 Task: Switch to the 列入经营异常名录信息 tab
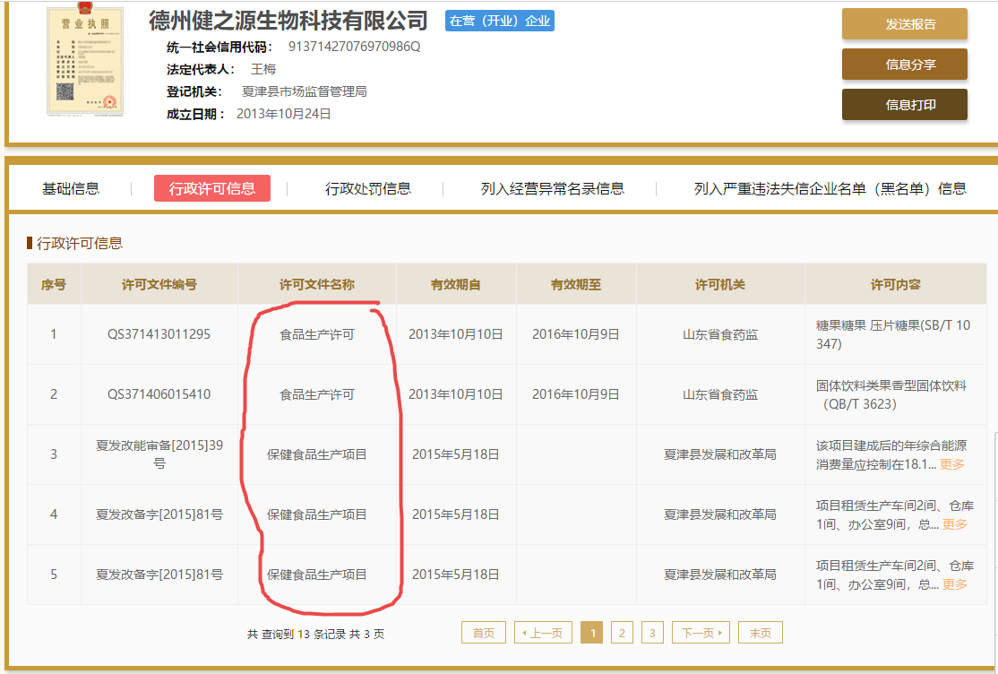[551, 189]
